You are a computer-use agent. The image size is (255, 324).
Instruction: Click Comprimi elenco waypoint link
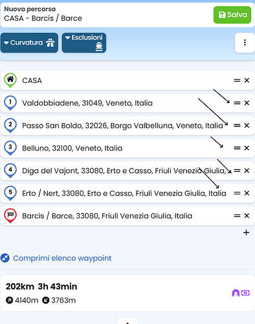62,258
